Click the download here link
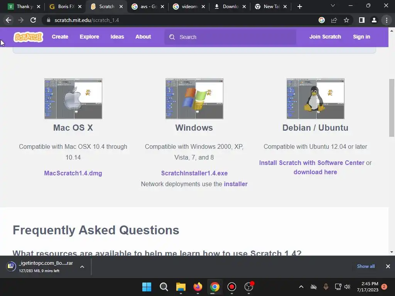Screen dimensions: 395x296 [x=315, y=172]
